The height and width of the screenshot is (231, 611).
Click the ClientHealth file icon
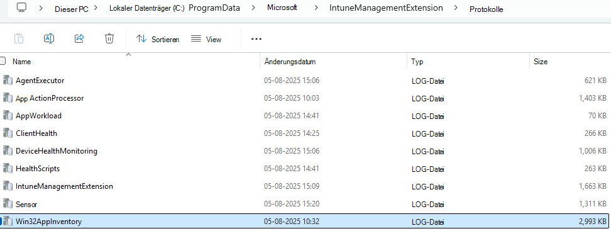(8, 133)
